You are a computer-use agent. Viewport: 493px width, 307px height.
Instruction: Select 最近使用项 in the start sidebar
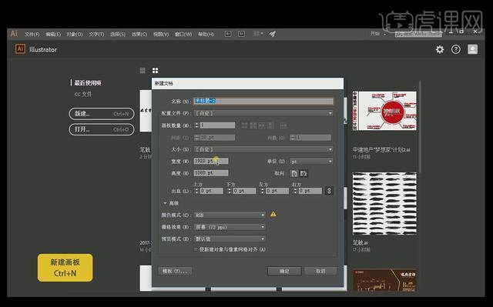click(88, 83)
